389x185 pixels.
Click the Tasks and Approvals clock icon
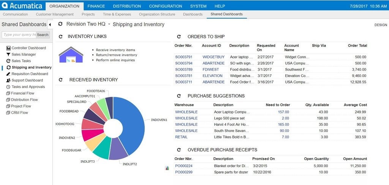[8, 87]
